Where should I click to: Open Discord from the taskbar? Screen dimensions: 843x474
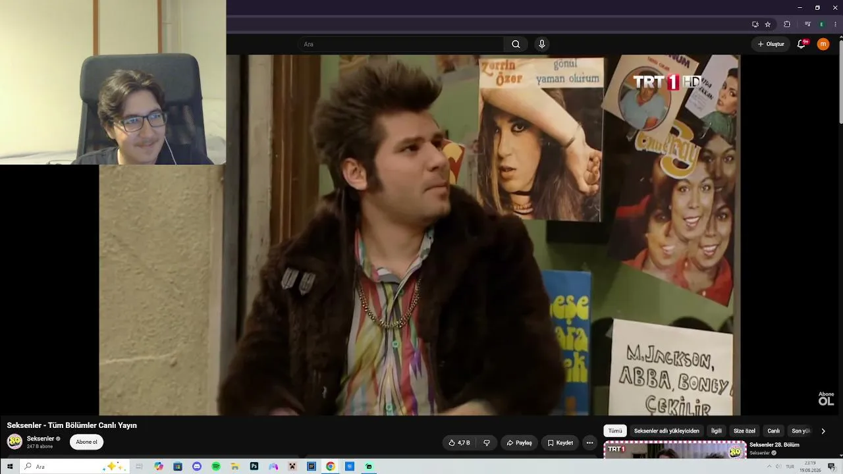coord(197,467)
